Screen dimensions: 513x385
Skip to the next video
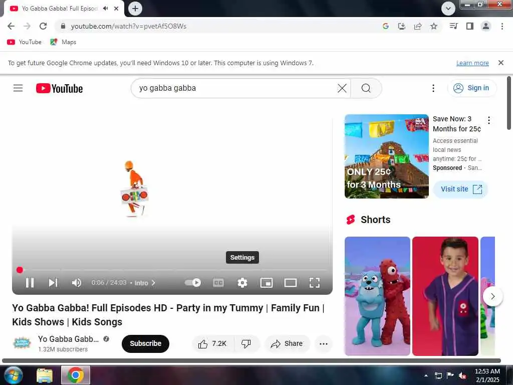[x=53, y=283]
